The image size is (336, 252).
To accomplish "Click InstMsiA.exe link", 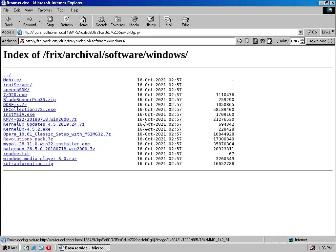I will click(x=19, y=115).
